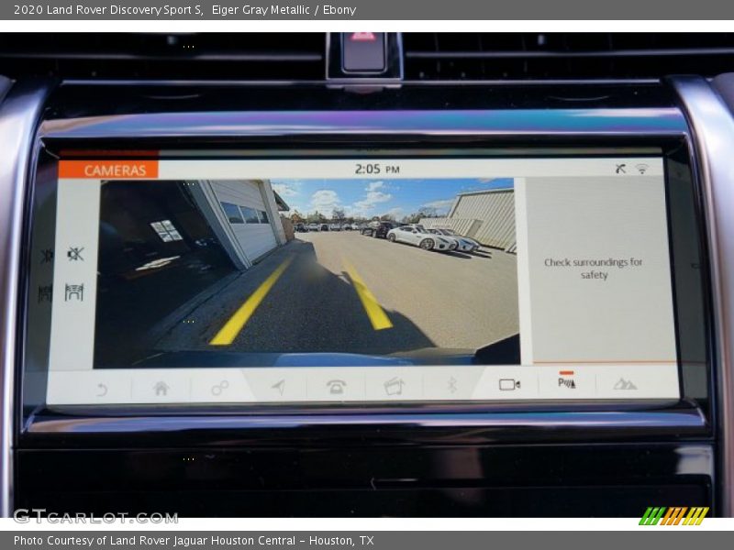Select the Camera view icon
This screenshot has height=550, width=734.
509,384
